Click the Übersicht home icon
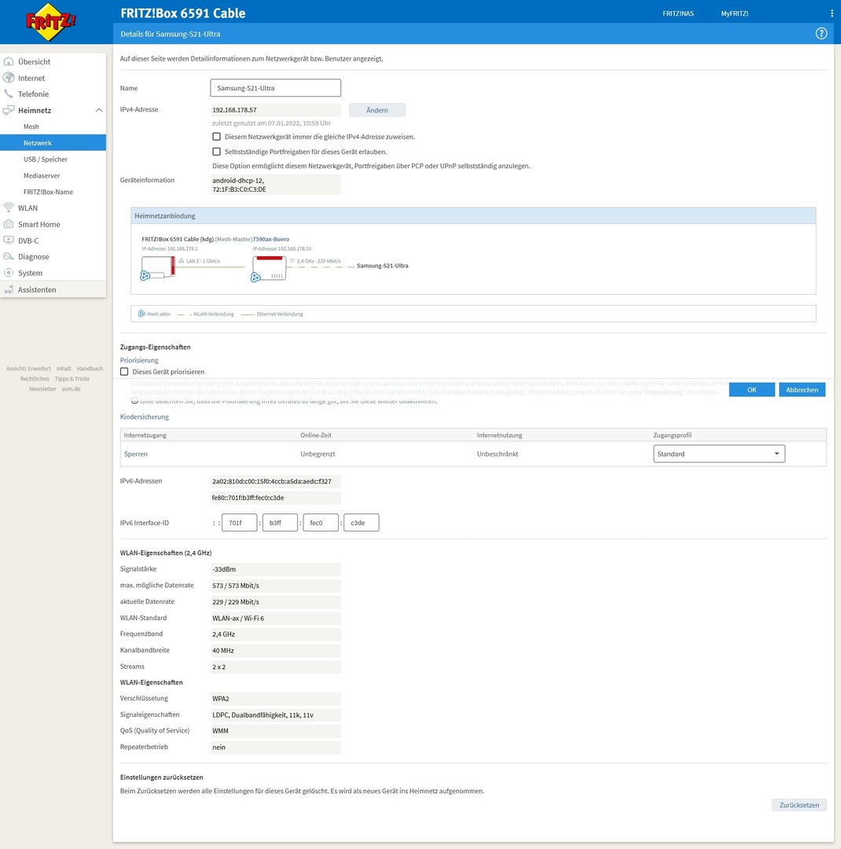The width and height of the screenshot is (841, 849). [x=9, y=61]
